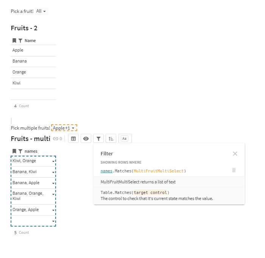Open the Apple +1 multi-select dropdown

click(x=64, y=128)
